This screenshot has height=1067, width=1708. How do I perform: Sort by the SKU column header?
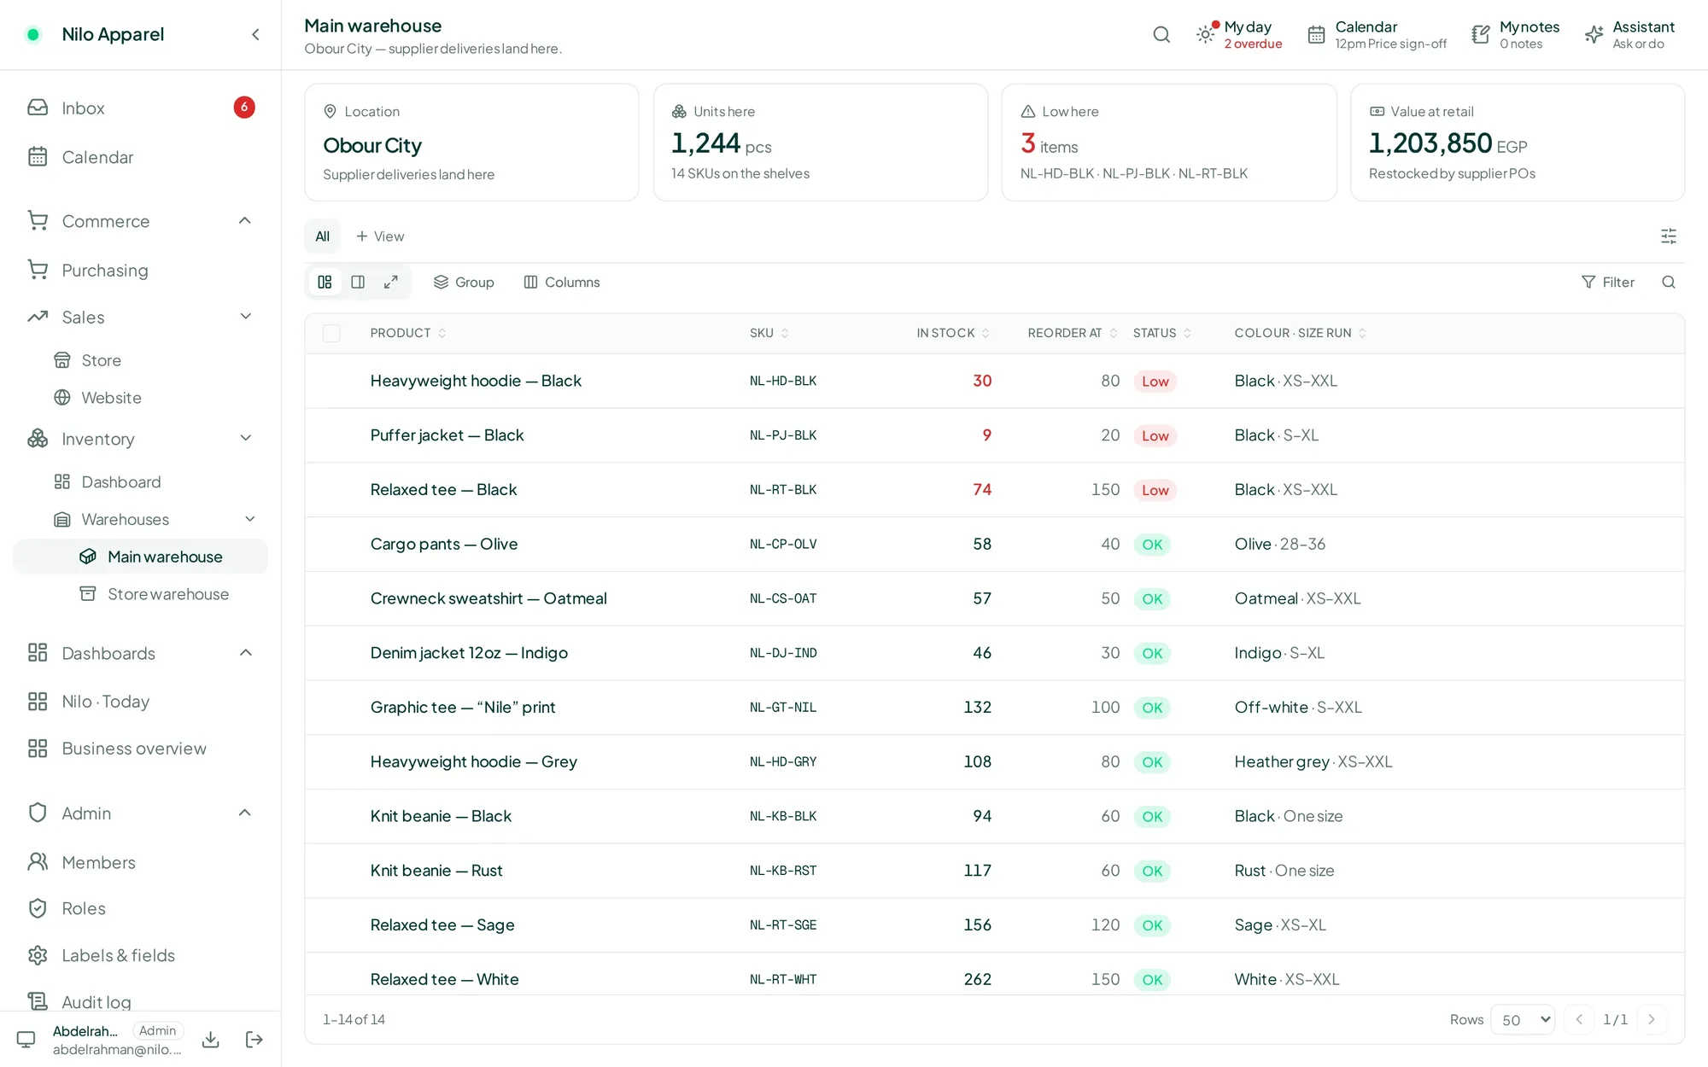pos(769,333)
